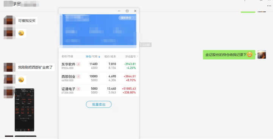Expand arrow beside 浮动盈亏 header
The height and width of the screenshot is (139, 273).
click(x=138, y=57)
